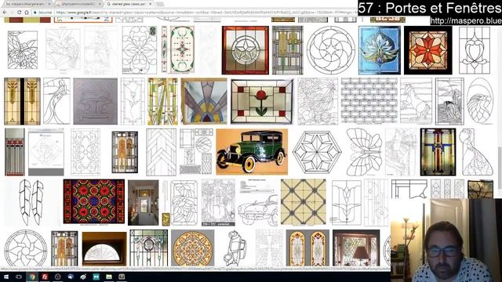Select the eagle head oval pattern image

[480, 101]
